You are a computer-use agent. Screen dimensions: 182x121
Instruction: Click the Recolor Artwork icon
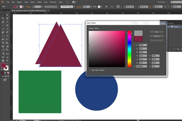(106, 7)
